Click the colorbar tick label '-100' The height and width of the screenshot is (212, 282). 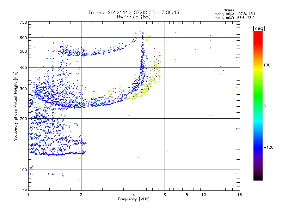click(268, 147)
